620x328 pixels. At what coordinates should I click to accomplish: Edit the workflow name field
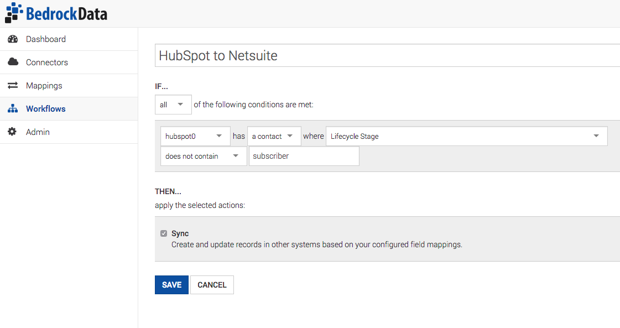click(387, 55)
